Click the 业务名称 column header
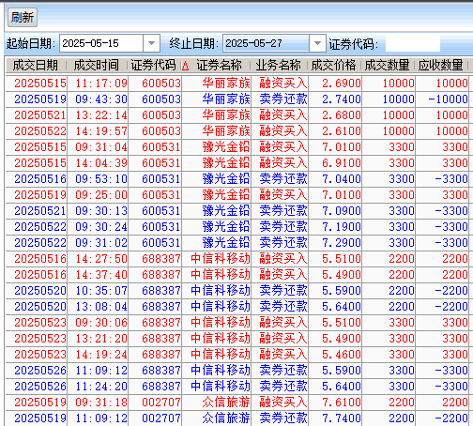473x426 pixels. click(278, 66)
